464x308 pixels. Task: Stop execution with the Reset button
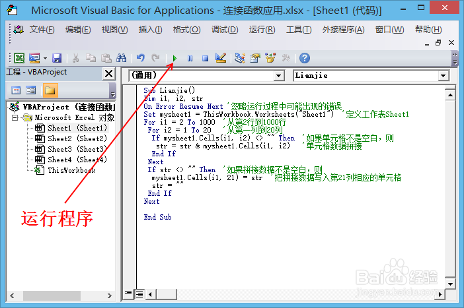point(205,59)
